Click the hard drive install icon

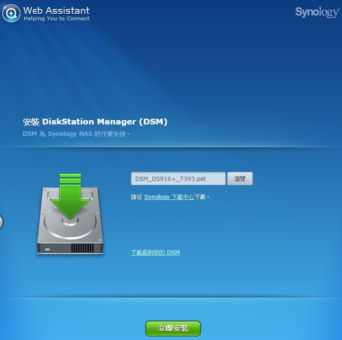(70, 214)
